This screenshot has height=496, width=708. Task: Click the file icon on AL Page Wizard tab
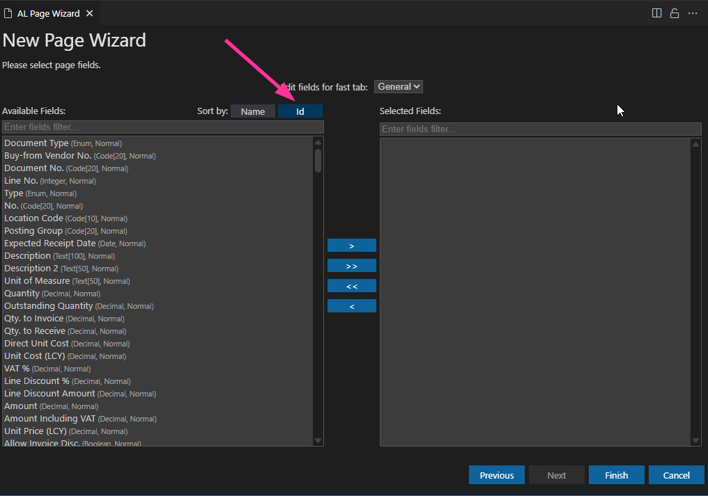[8, 13]
